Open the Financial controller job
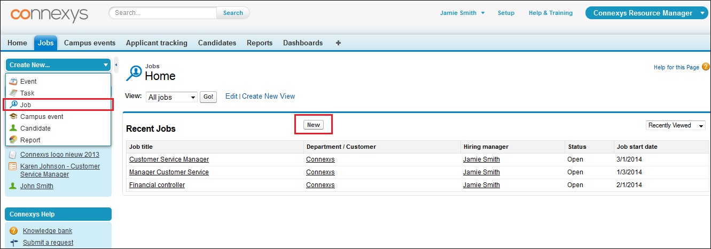The height and width of the screenshot is (249, 711). [157, 185]
